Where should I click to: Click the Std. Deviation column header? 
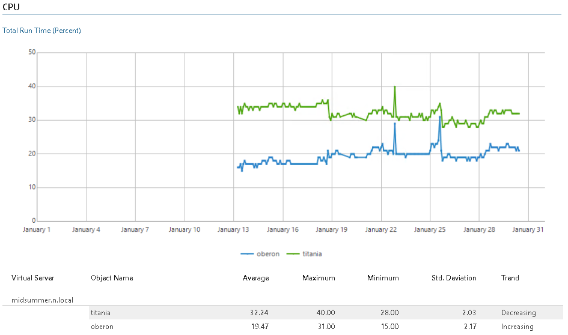(454, 278)
